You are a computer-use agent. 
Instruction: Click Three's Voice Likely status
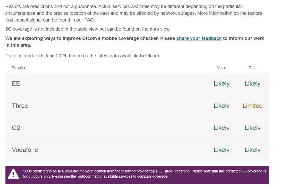click(x=221, y=106)
